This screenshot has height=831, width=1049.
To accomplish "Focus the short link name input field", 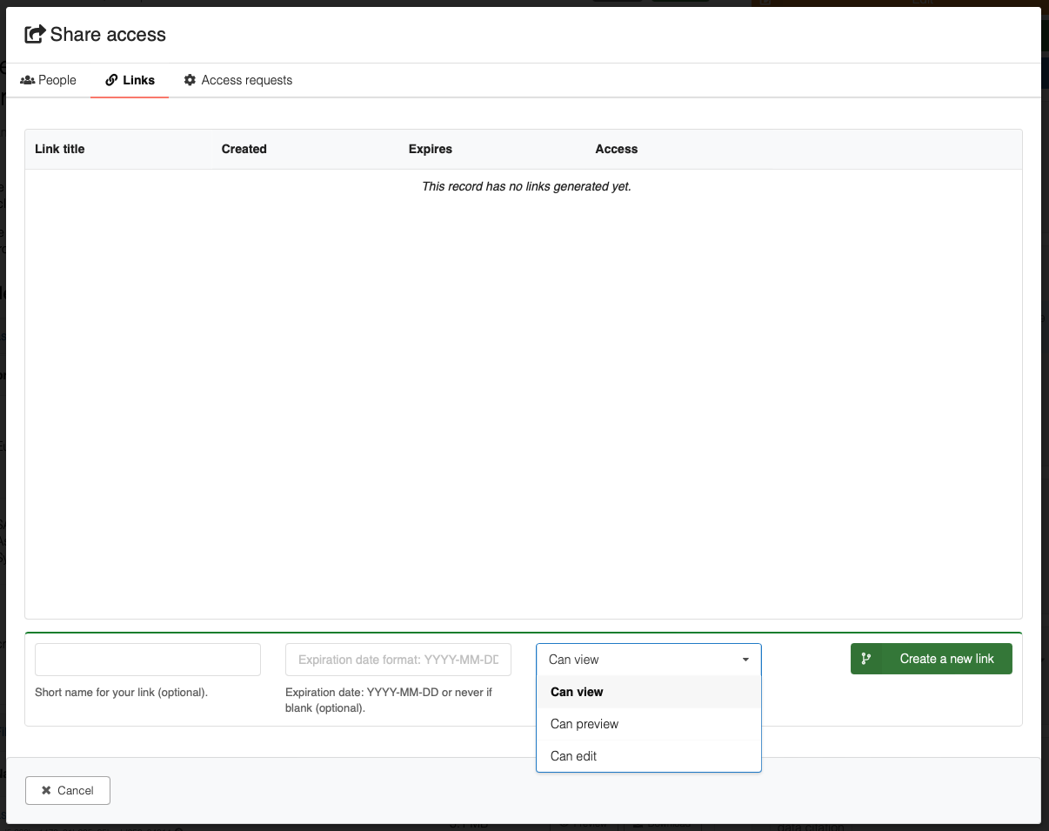I will [x=148, y=660].
